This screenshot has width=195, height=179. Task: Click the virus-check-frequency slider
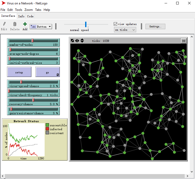point(34,93)
